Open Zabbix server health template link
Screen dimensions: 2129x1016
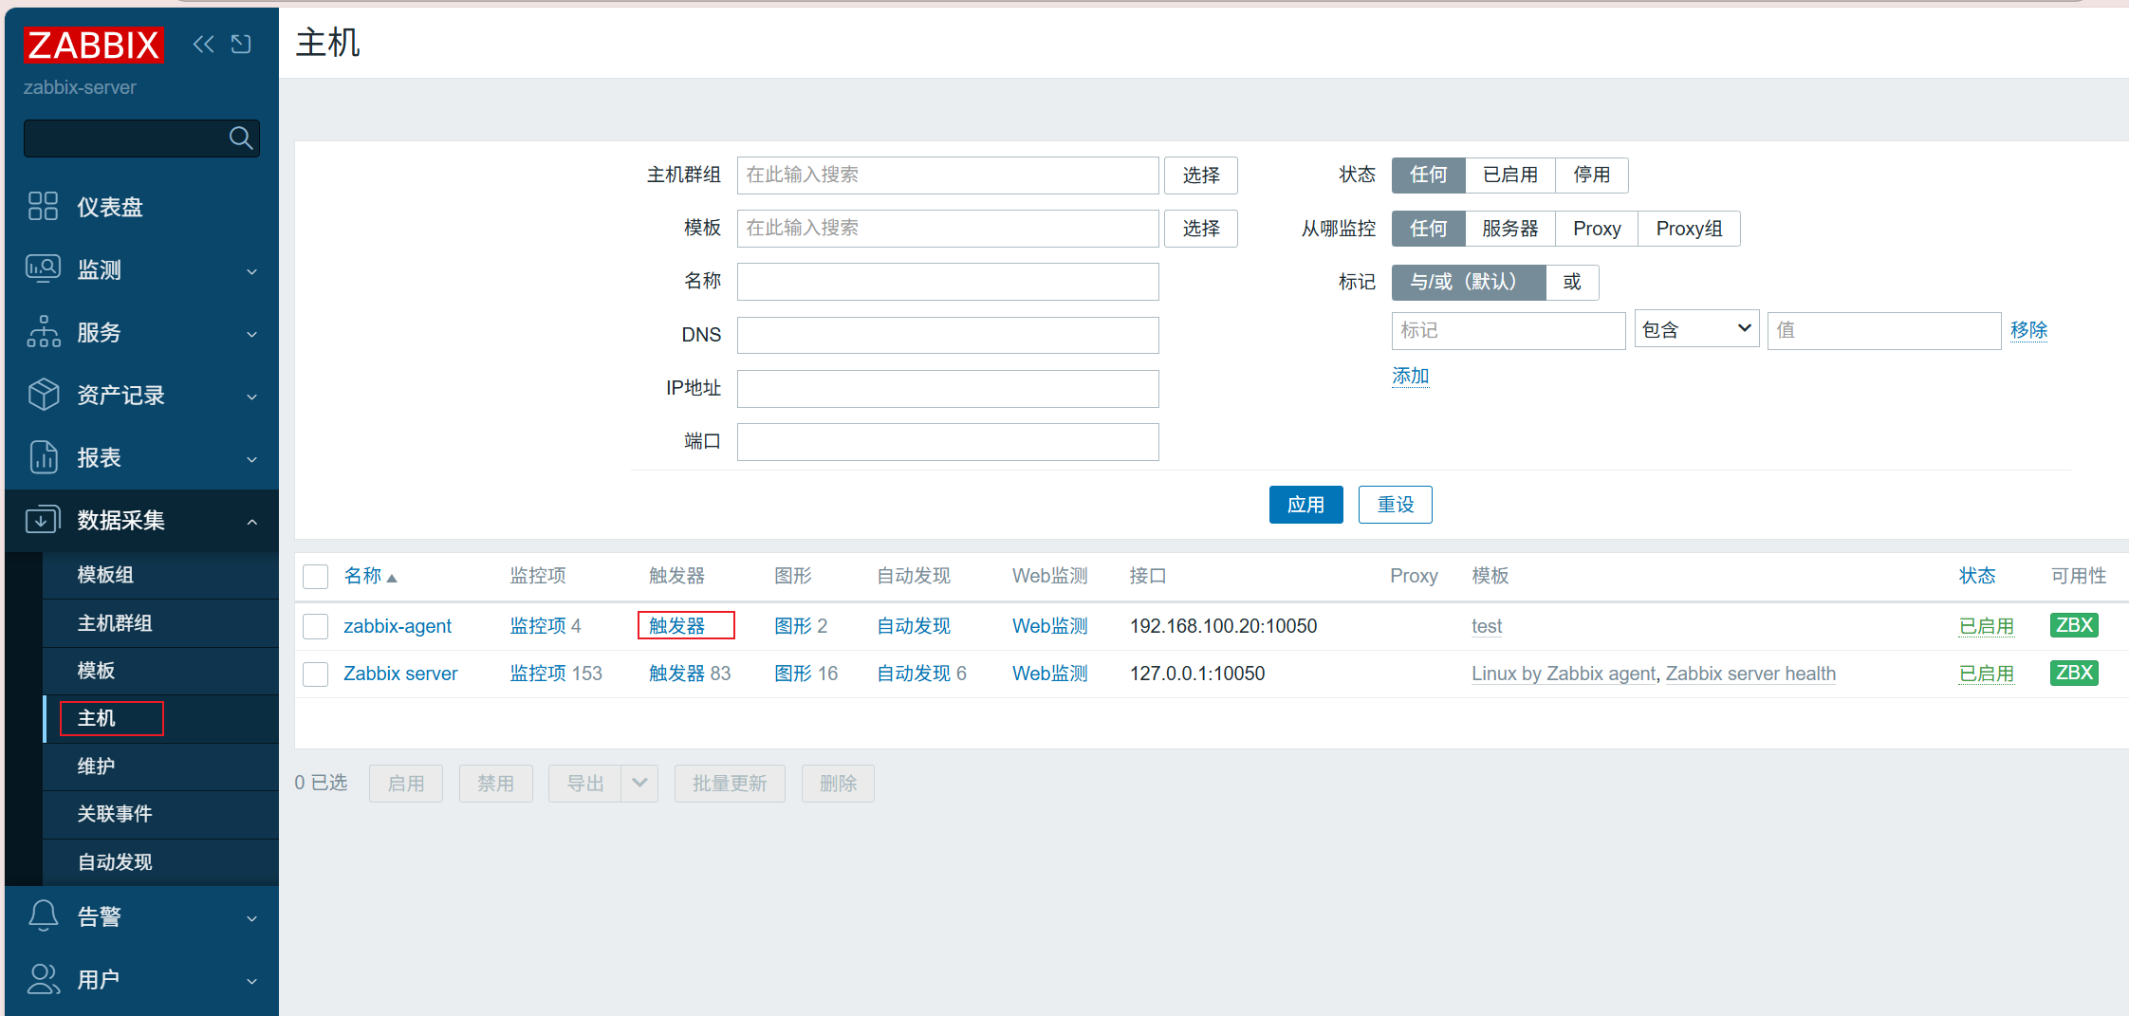click(x=1750, y=674)
